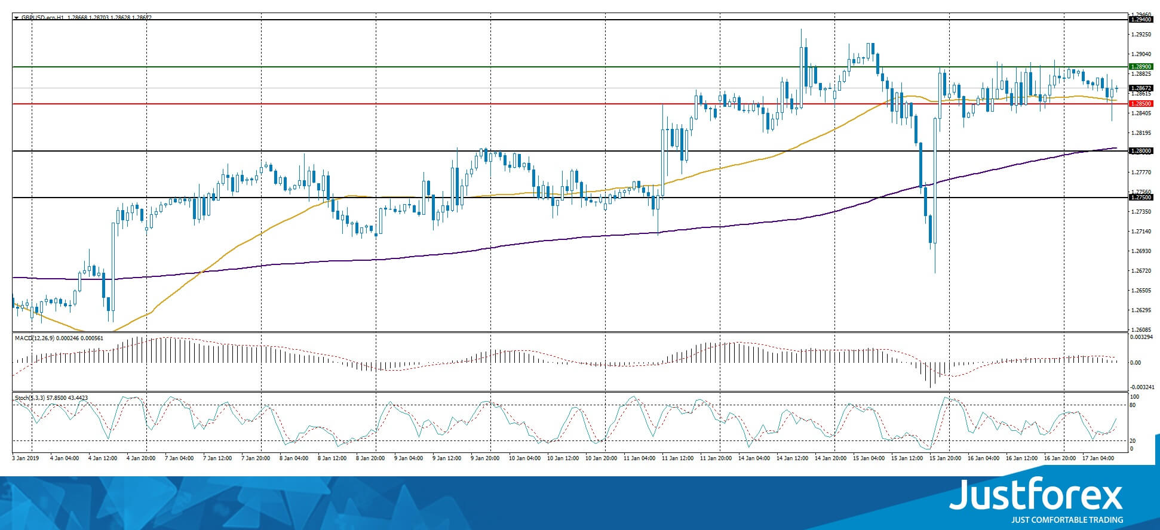Click the 10 Jan 04:00 time label
The image size is (1160, 530).
click(x=524, y=458)
